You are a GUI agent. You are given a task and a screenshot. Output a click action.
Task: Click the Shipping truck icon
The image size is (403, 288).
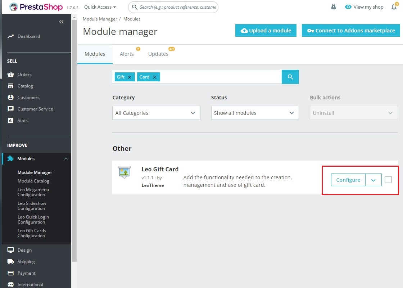click(x=10, y=261)
